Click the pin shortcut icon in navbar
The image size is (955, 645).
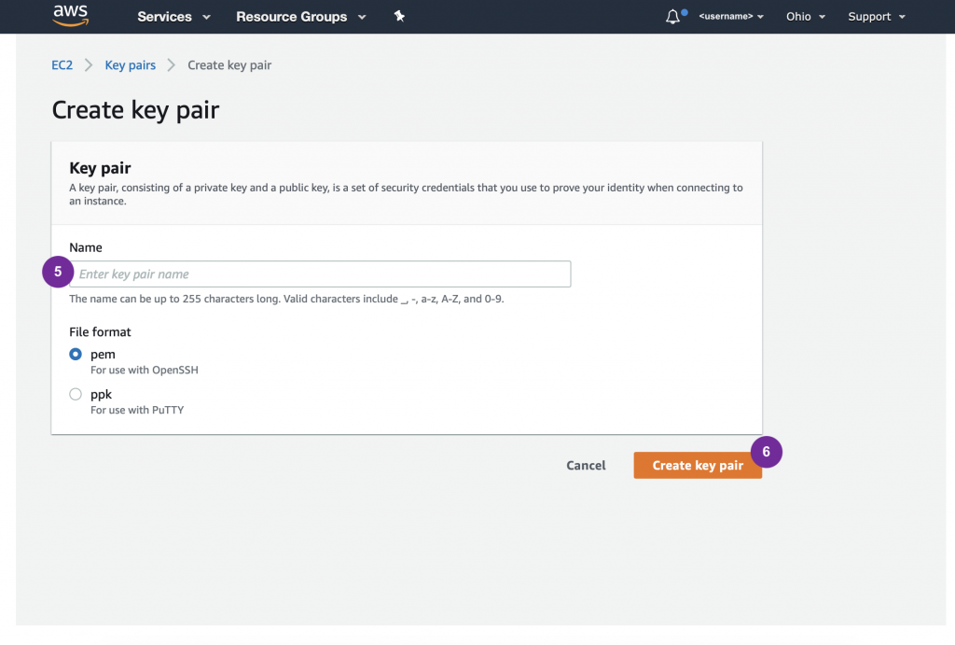399,17
